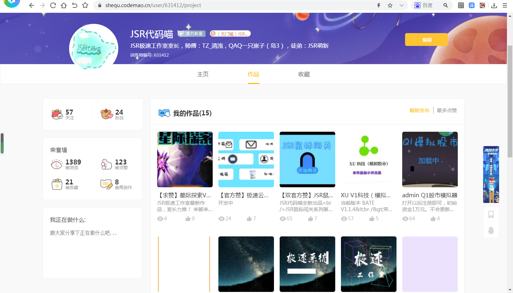Click the QQ penguin icon in floating sidebar
The width and height of the screenshot is (513, 293).
point(491,230)
